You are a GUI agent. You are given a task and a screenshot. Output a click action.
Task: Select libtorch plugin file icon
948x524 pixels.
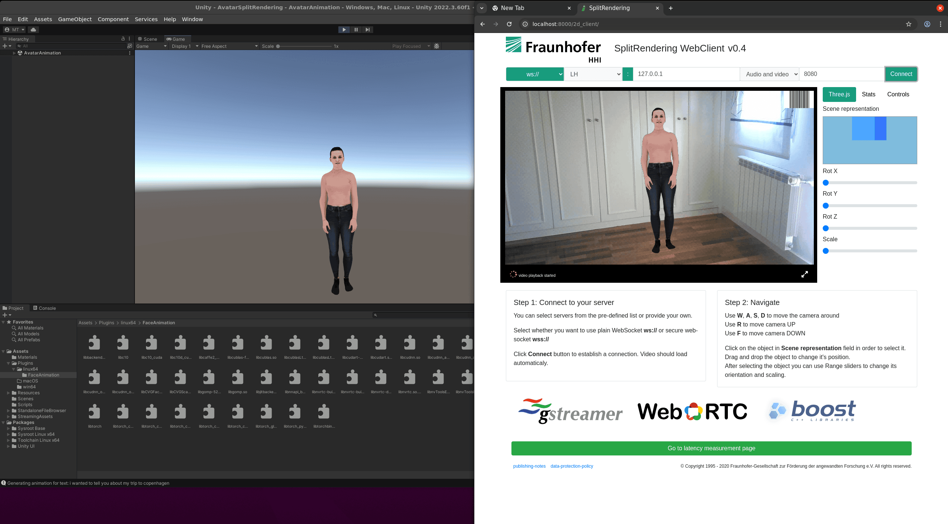pos(95,412)
